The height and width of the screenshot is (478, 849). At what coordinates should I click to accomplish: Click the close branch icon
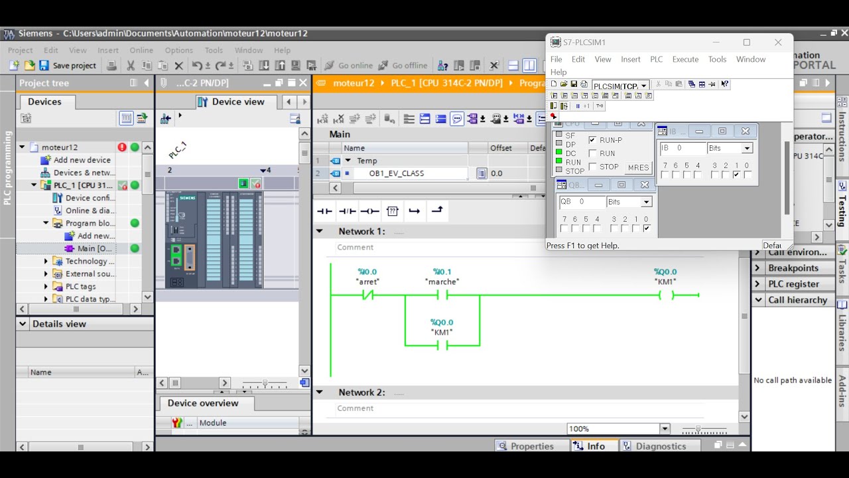pos(437,211)
